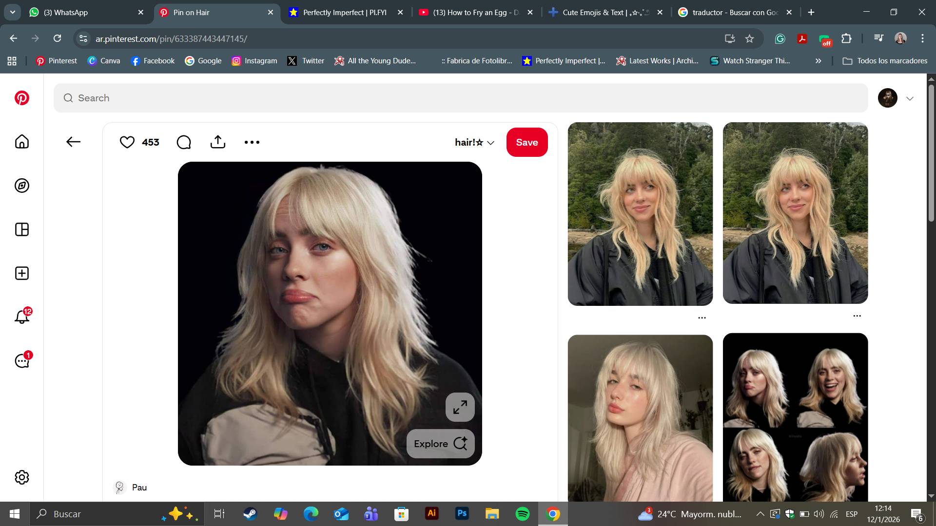Expand the pin image to fullscreen
Viewport: 936px width, 526px height.
tap(460, 407)
